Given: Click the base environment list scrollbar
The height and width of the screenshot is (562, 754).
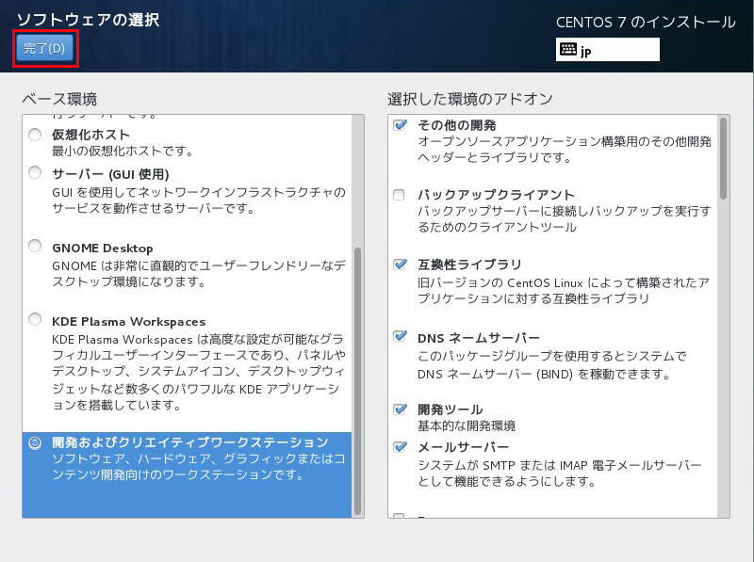Looking at the screenshot, I should 358,377.
